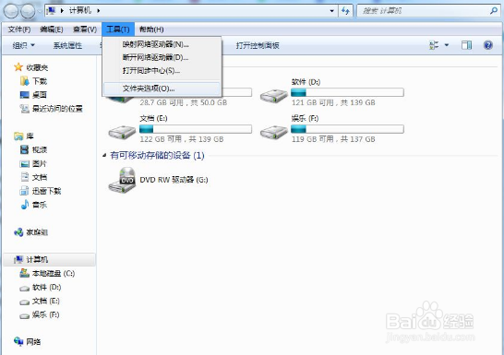Click the 计算机 address bar breadcrumb
Viewport: 504px width, 355px height.
(80, 10)
